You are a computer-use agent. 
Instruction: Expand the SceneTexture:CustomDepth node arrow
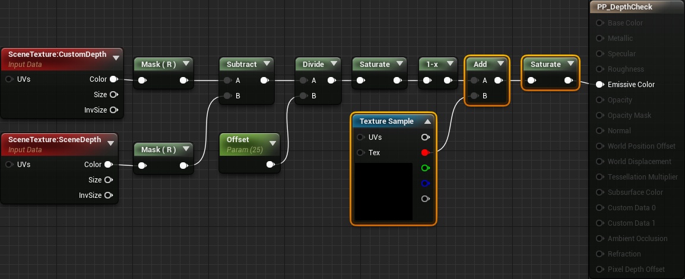(116, 57)
